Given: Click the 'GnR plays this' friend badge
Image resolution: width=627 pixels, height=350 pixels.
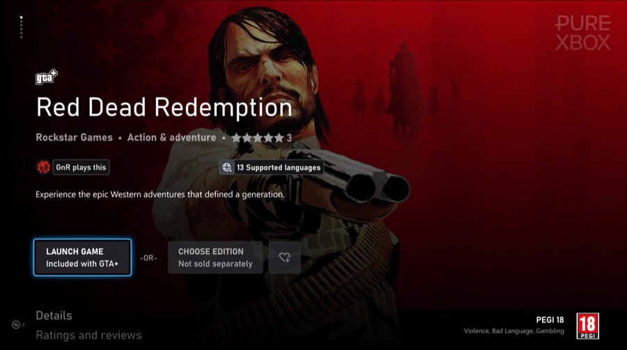Looking at the screenshot, I should (82, 168).
